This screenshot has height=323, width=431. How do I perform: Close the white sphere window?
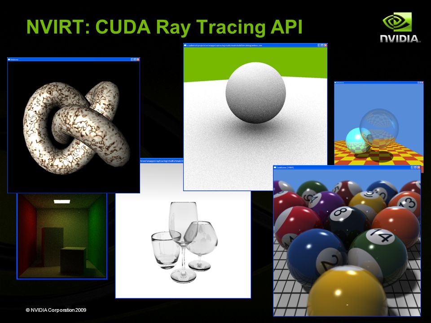tap(325, 45)
